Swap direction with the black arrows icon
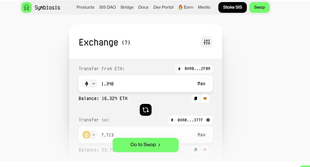 [146, 110]
